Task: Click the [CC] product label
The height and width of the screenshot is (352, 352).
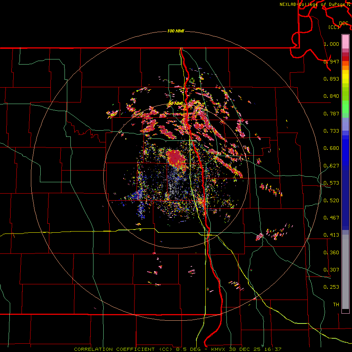Action: [x=334, y=27]
